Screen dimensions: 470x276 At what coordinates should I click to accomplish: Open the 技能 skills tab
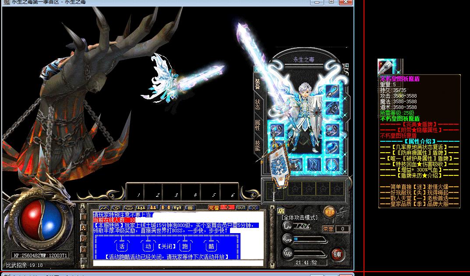(x=258, y=145)
